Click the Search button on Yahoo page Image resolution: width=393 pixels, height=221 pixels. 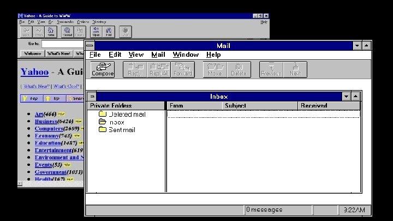pyautogui.click(x=75, y=98)
